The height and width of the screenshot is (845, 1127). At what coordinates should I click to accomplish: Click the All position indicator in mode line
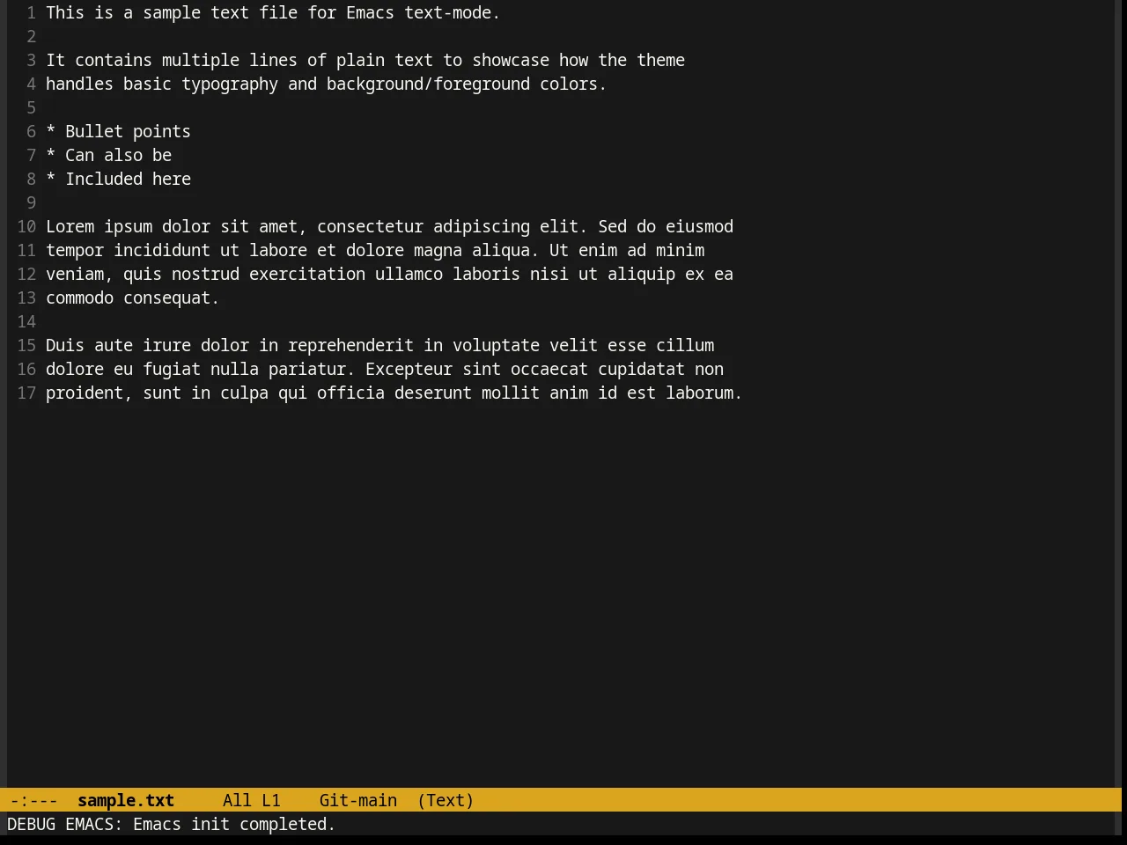point(237,800)
